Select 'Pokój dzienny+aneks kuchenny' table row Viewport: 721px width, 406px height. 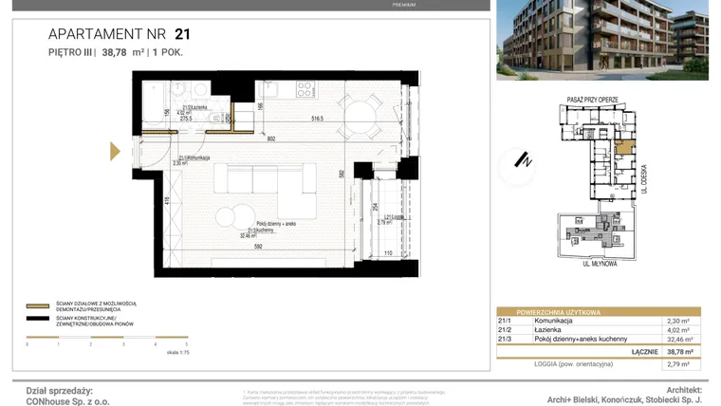point(581,339)
